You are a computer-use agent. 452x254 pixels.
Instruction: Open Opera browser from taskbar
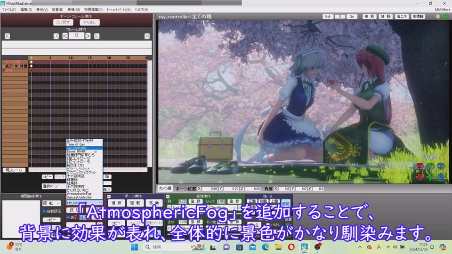pyautogui.click(x=291, y=247)
